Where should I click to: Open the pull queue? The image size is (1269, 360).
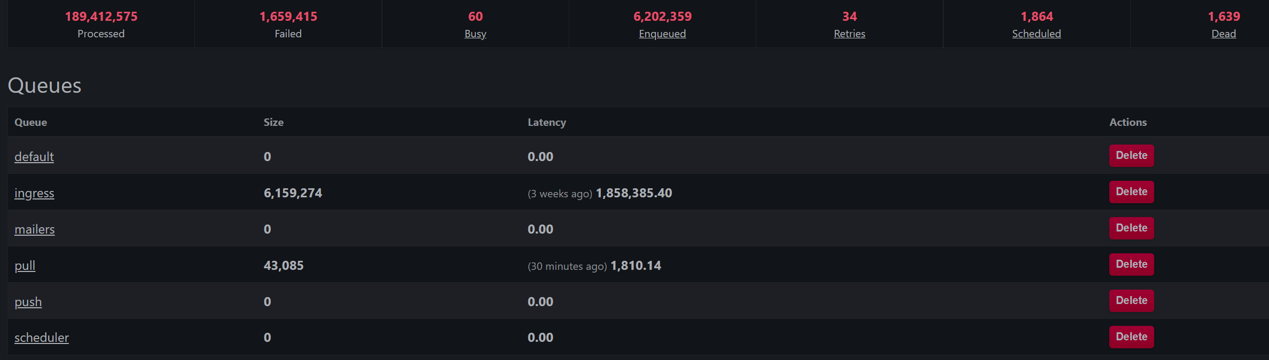click(x=25, y=266)
